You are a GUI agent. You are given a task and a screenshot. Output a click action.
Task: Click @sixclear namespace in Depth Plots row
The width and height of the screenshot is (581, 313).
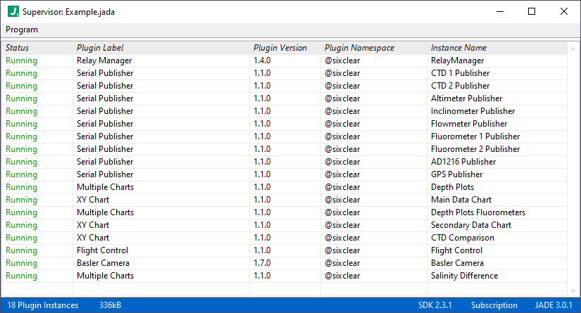pyautogui.click(x=342, y=187)
